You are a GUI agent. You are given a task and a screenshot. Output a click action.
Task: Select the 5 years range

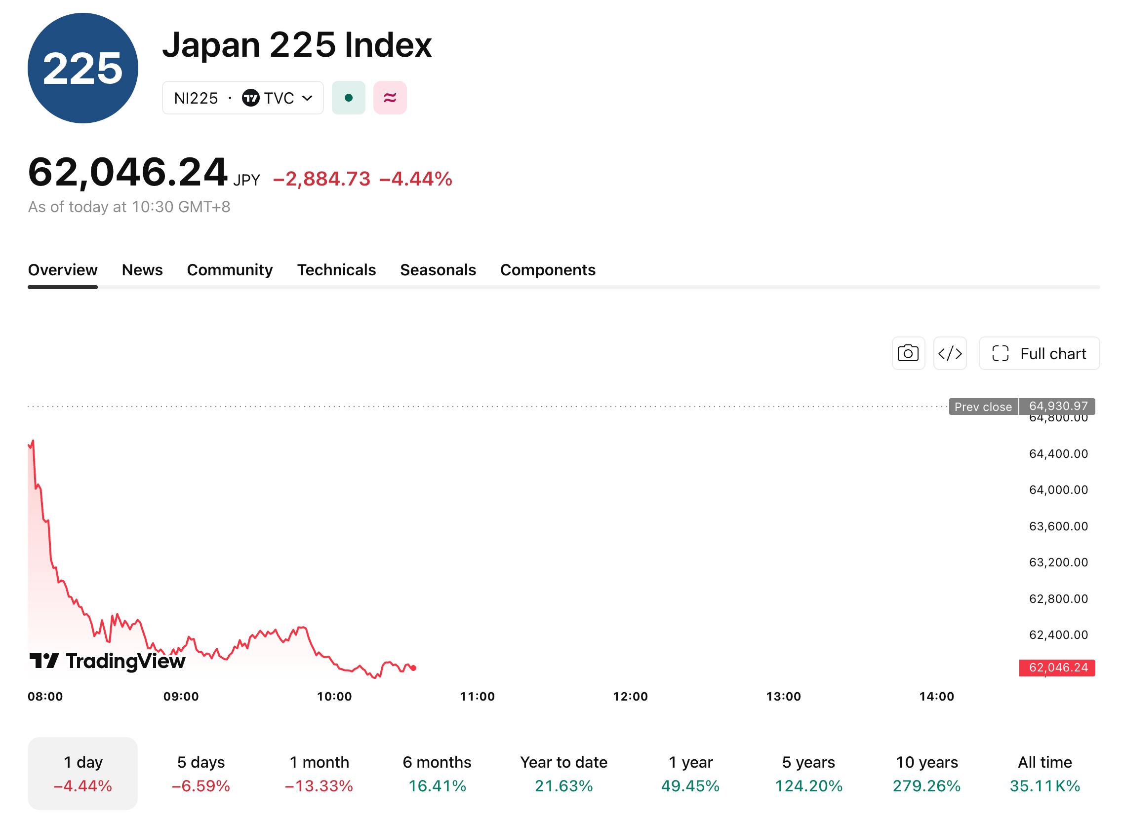coord(808,774)
